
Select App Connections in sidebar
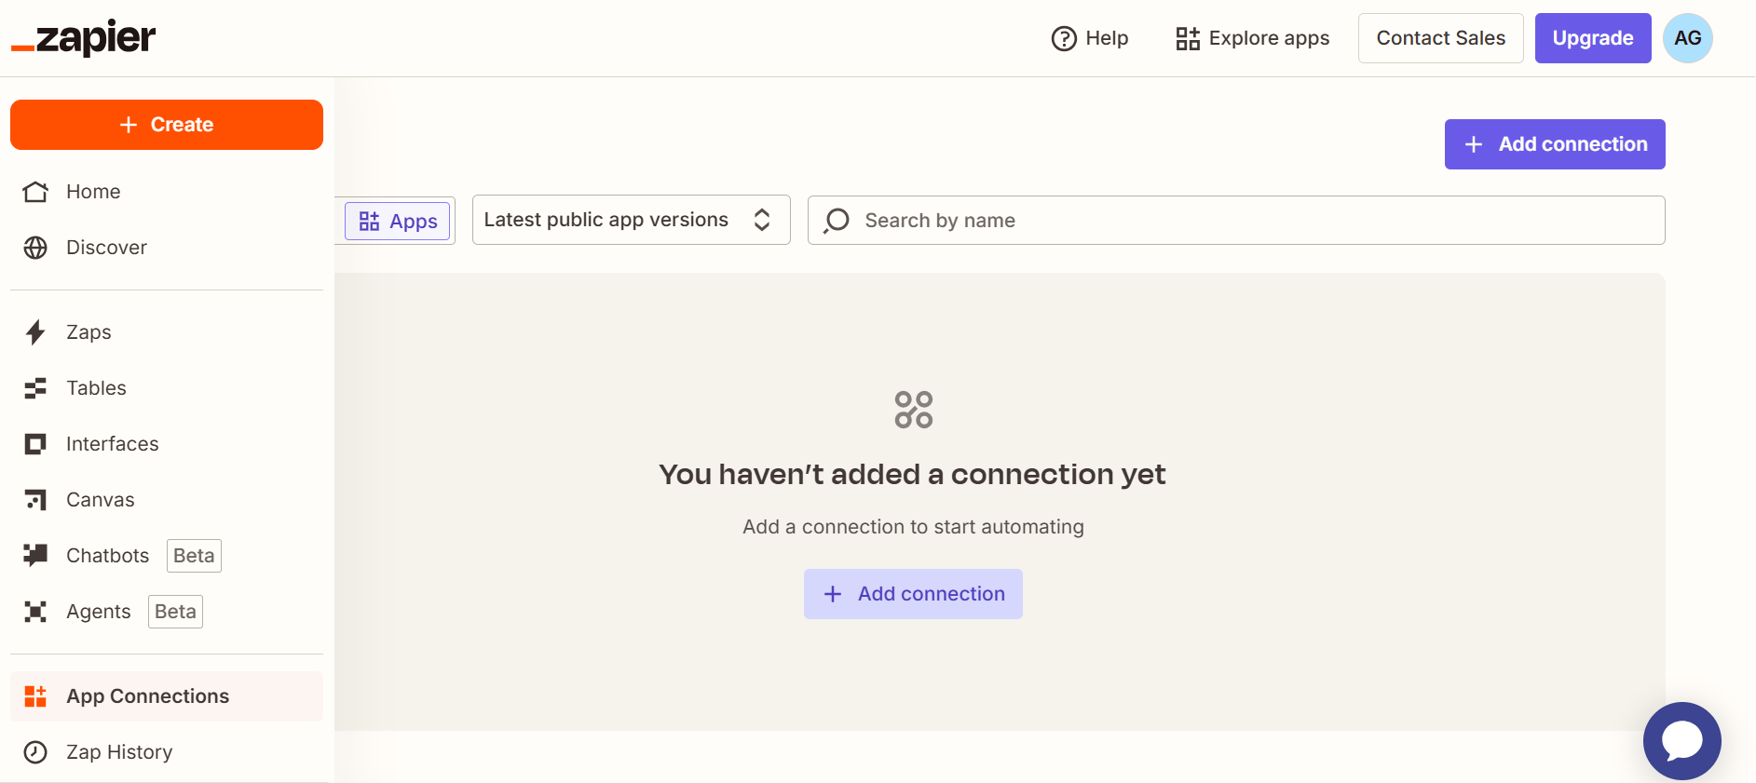147,696
